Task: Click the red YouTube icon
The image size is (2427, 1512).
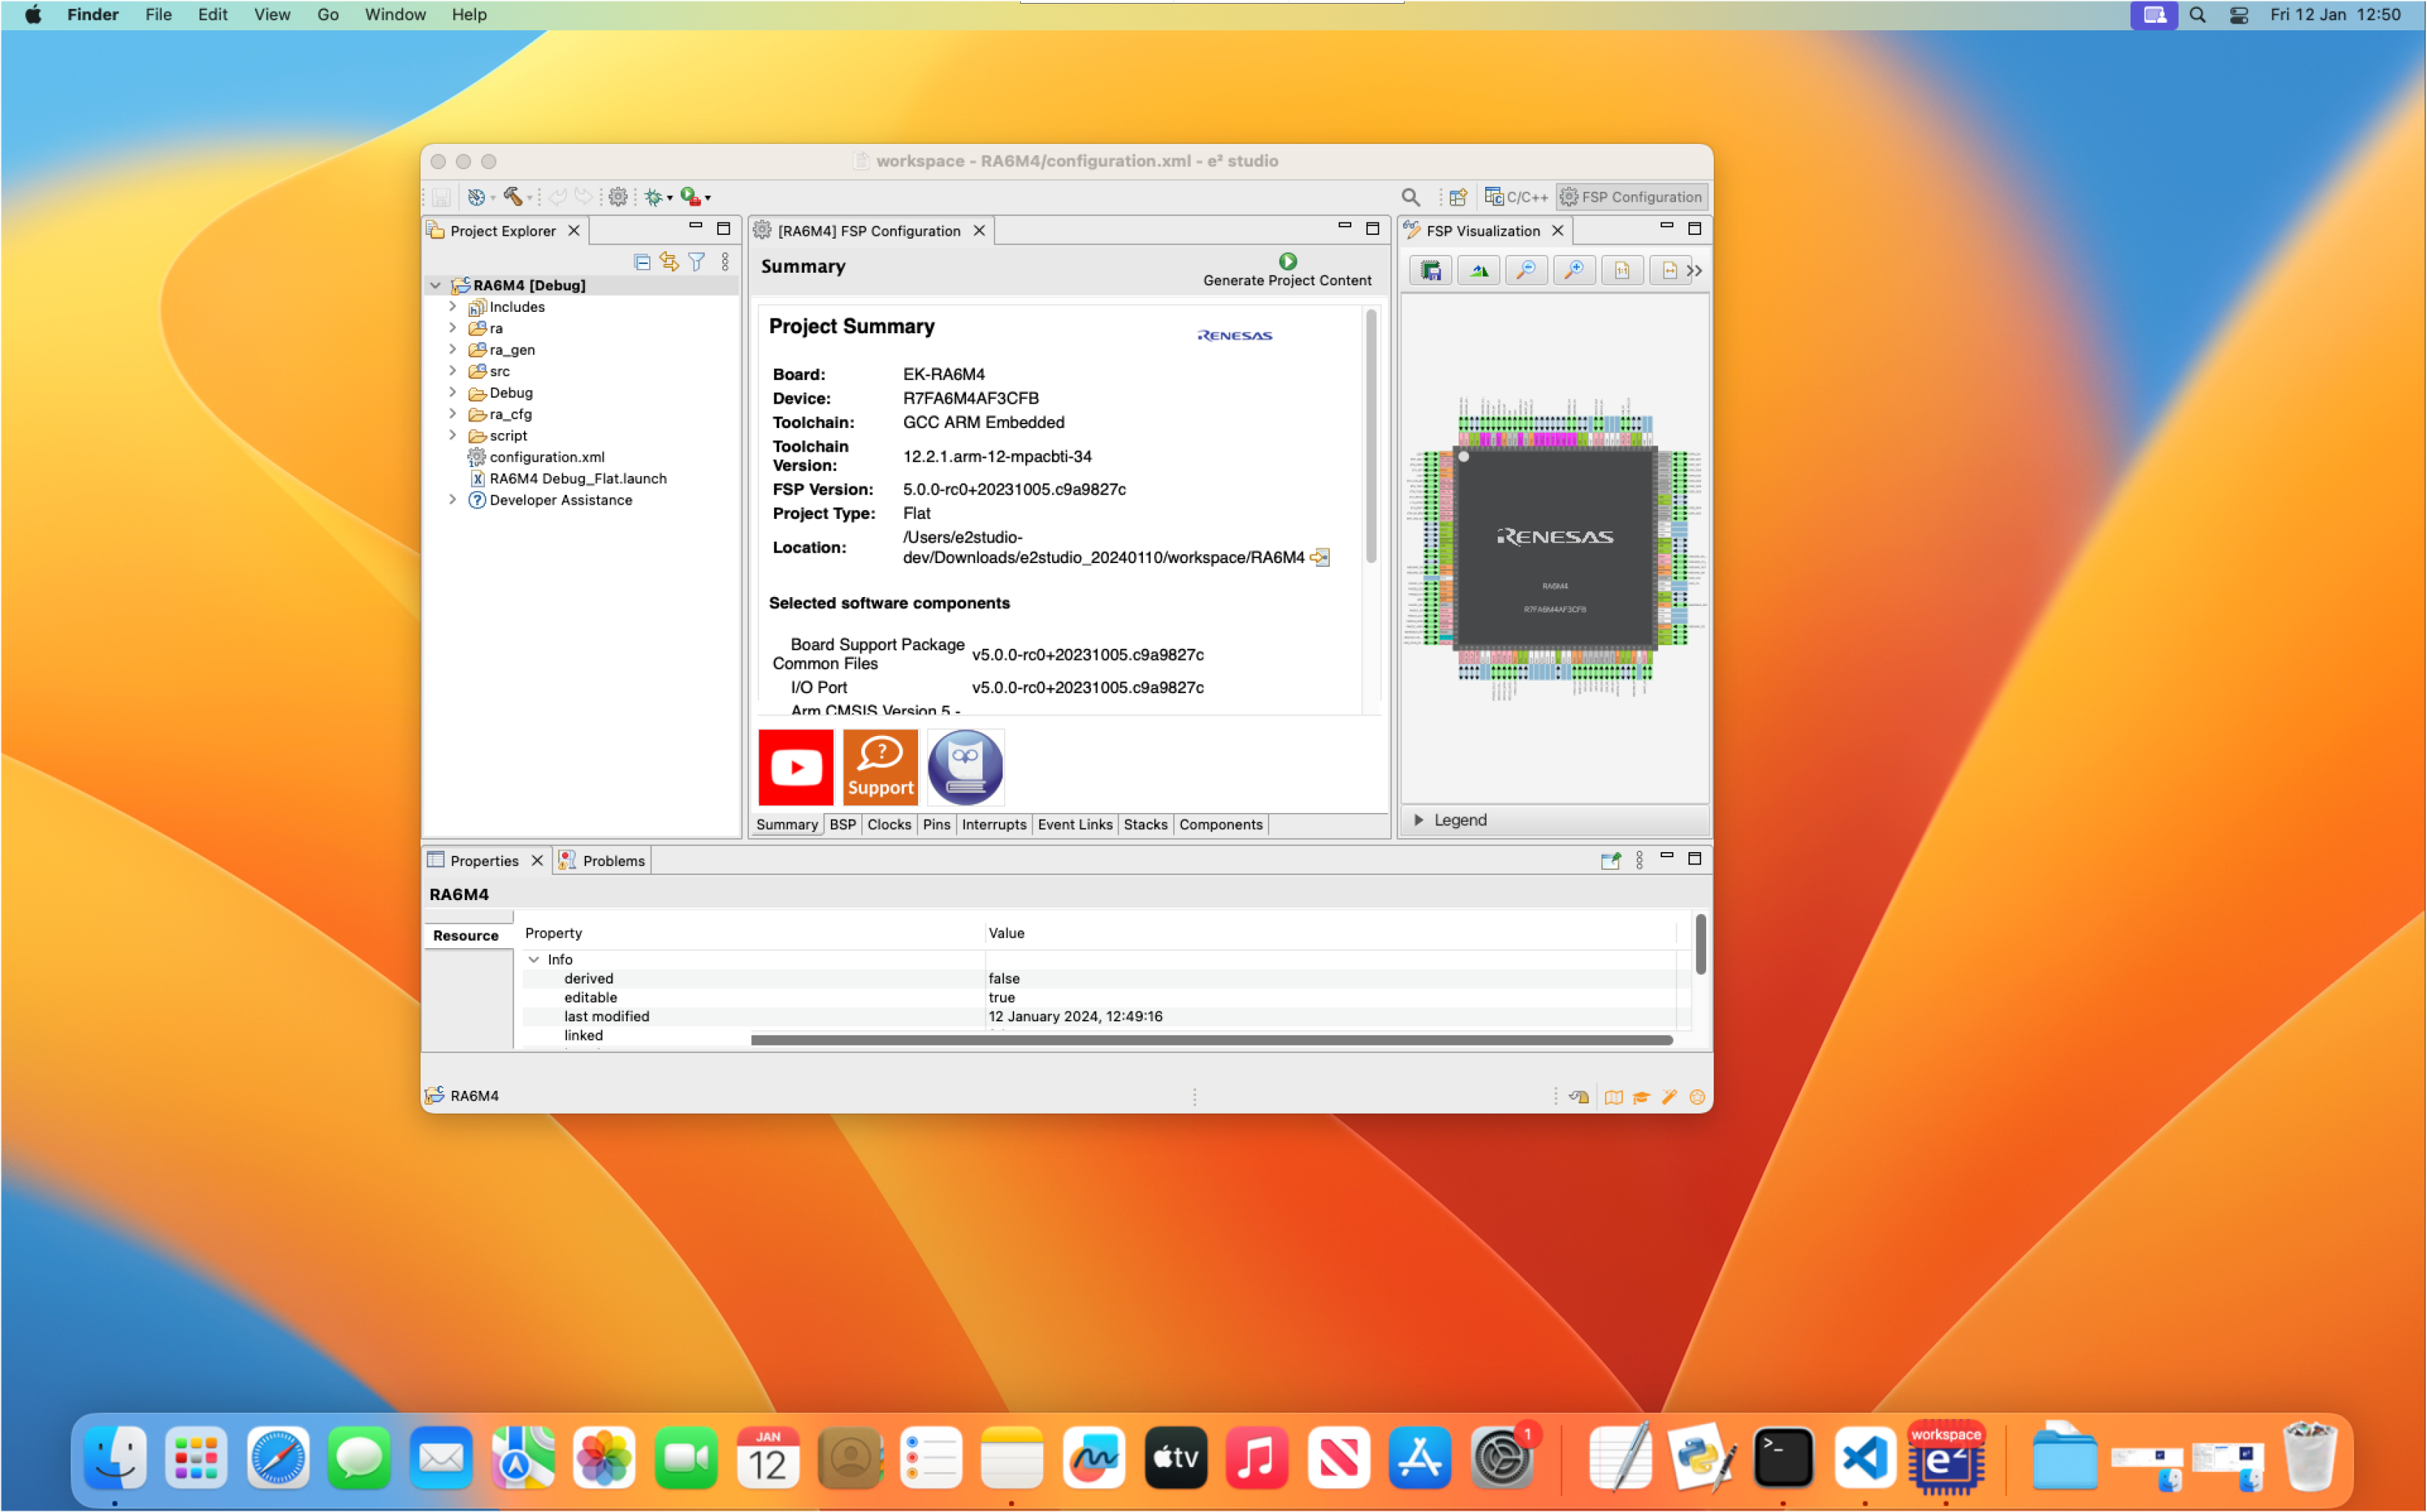Action: tap(795, 768)
